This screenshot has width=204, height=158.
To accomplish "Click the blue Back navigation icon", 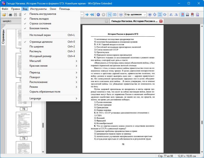I will click(x=98, y=14).
